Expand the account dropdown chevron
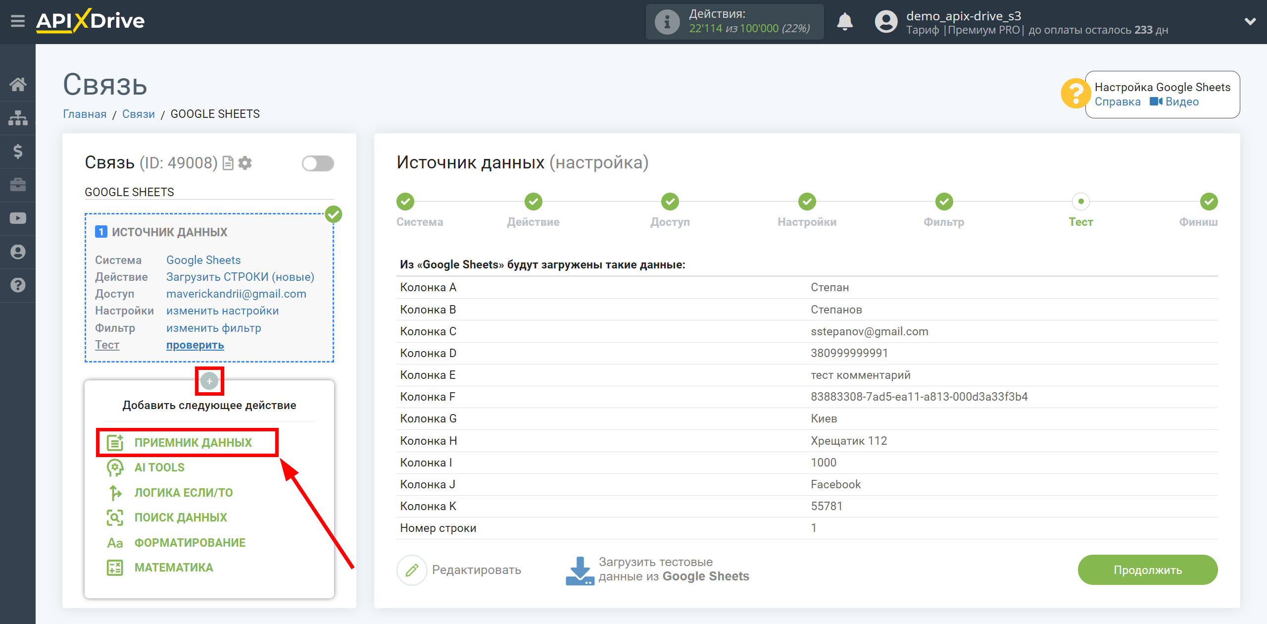Image resolution: width=1267 pixels, height=624 pixels. pos(1250,21)
